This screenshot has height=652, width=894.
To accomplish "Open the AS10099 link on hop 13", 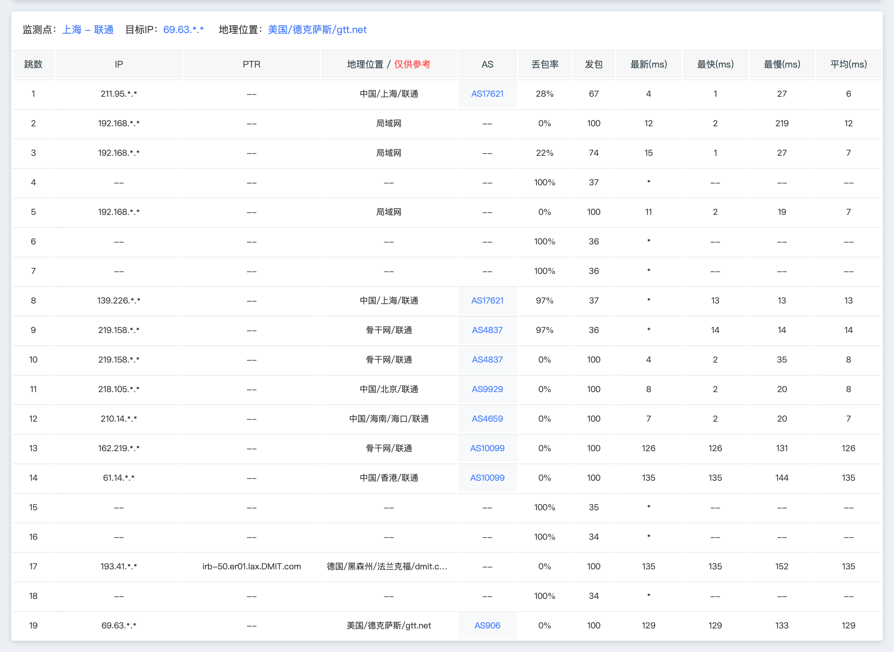I will pyautogui.click(x=487, y=448).
